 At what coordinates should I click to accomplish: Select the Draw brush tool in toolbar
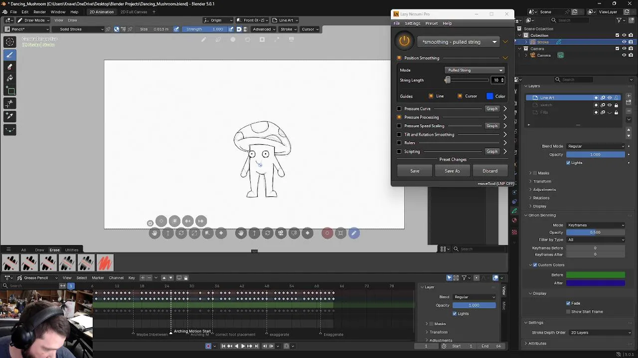[x=9, y=55]
